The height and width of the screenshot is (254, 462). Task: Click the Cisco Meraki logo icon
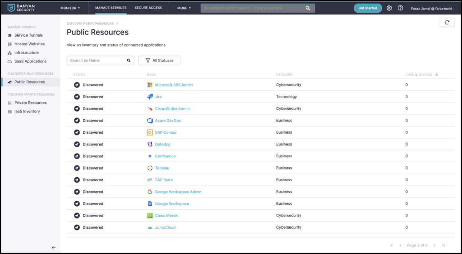click(x=150, y=216)
